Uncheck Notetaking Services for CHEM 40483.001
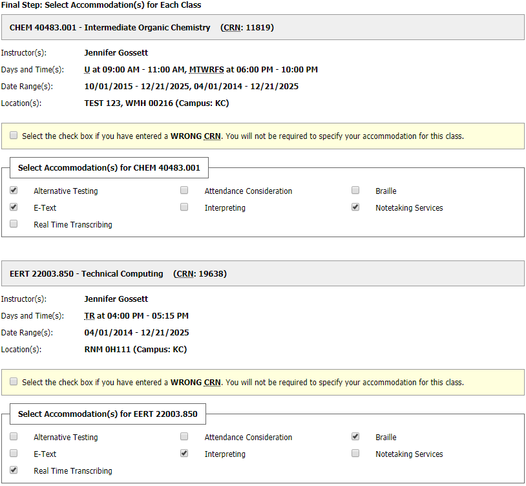Screen dimensions: 526x486 (355, 207)
